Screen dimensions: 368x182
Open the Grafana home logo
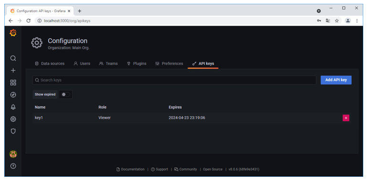point(13,33)
